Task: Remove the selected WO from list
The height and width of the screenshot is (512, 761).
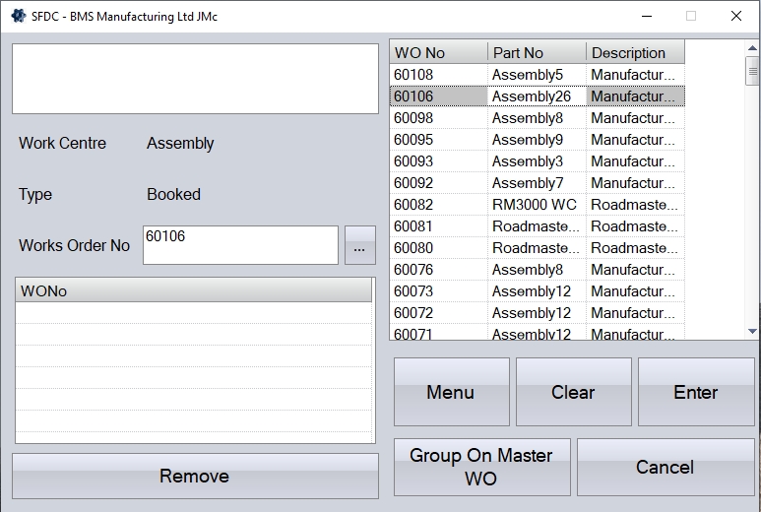Action: click(195, 476)
